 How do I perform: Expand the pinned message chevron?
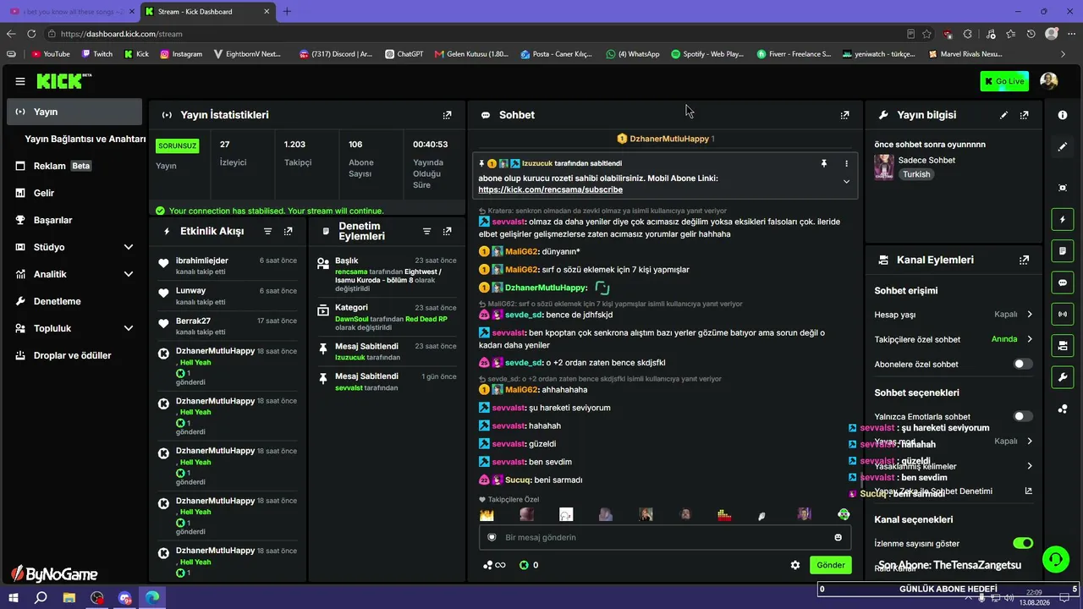[846, 182]
